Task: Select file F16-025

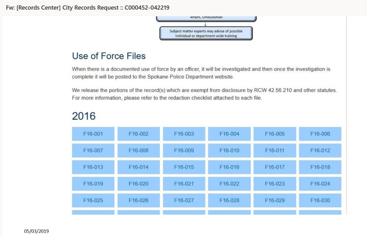Action: (x=93, y=200)
